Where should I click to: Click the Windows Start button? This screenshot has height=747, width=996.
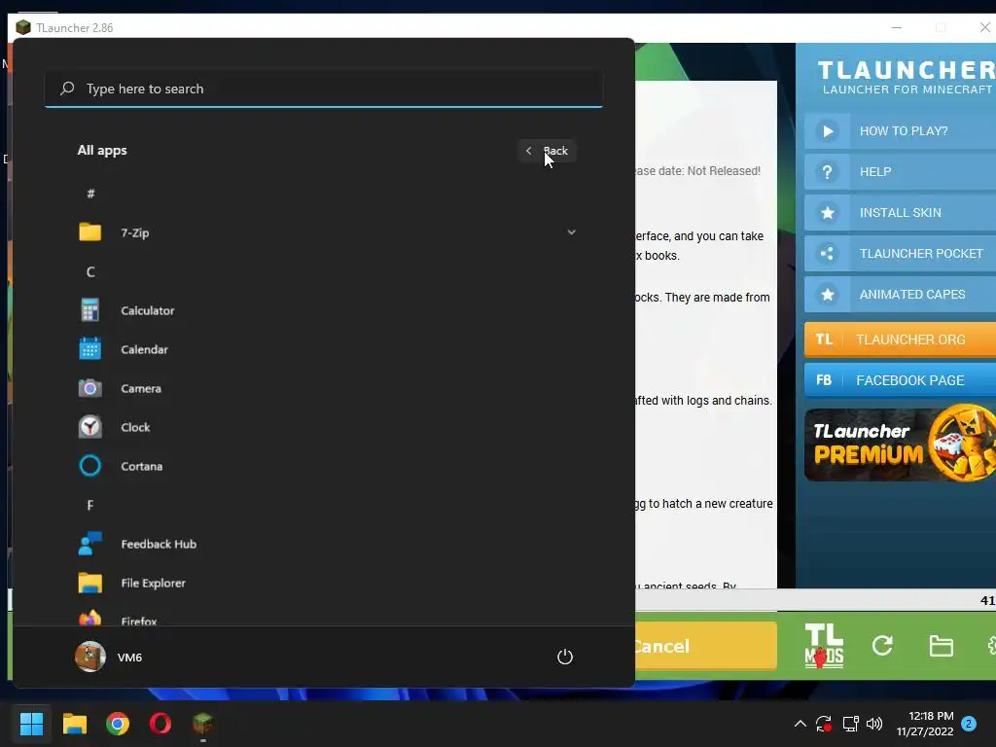[x=31, y=724]
